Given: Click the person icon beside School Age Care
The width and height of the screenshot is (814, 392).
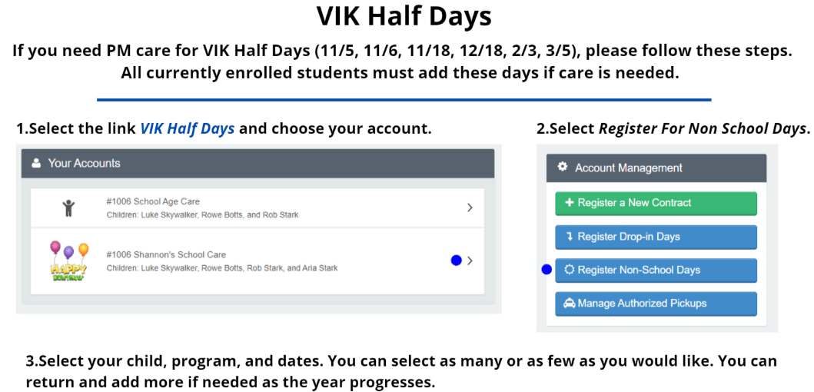Looking at the screenshot, I should pos(68,208).
